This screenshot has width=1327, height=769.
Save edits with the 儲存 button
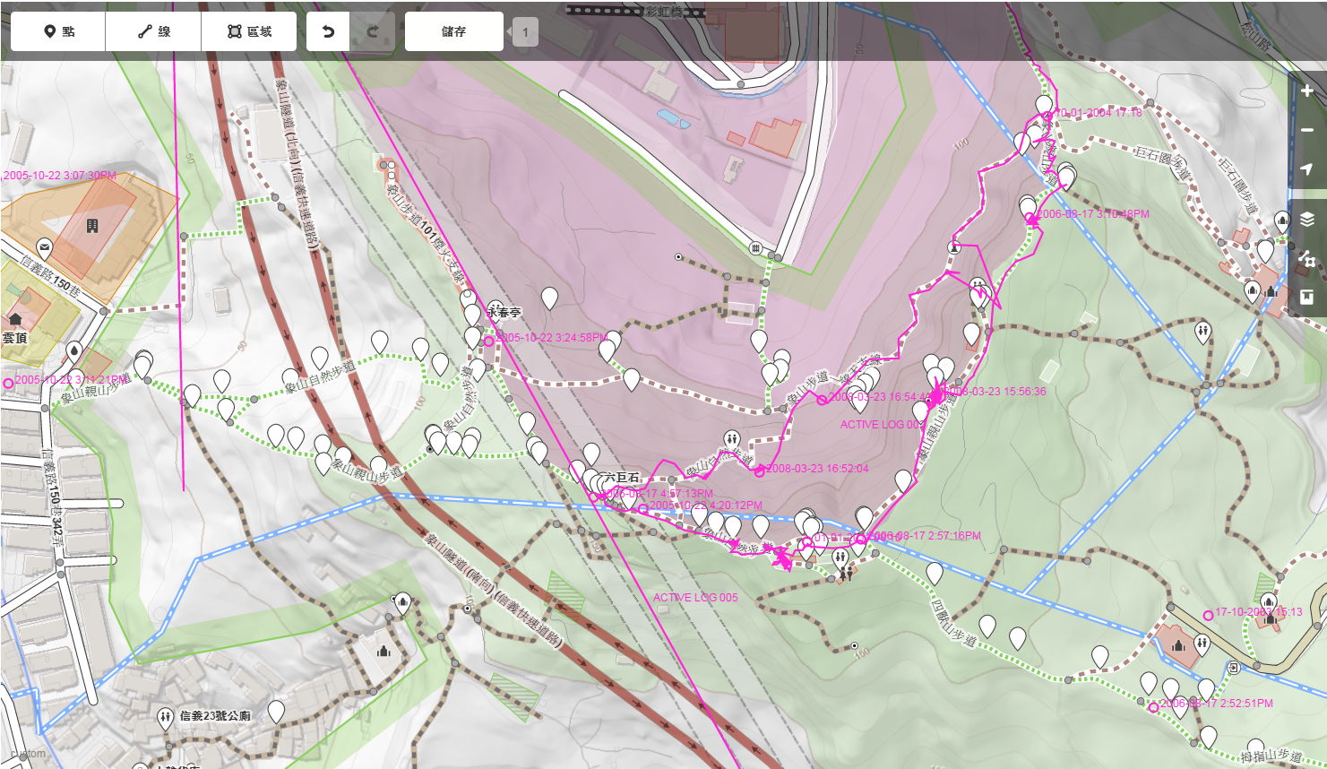[453, 31]
